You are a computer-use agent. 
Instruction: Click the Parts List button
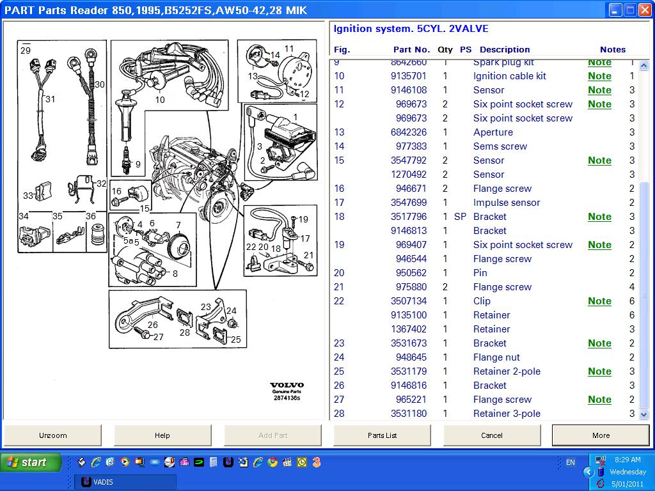(x=382, y=435)
